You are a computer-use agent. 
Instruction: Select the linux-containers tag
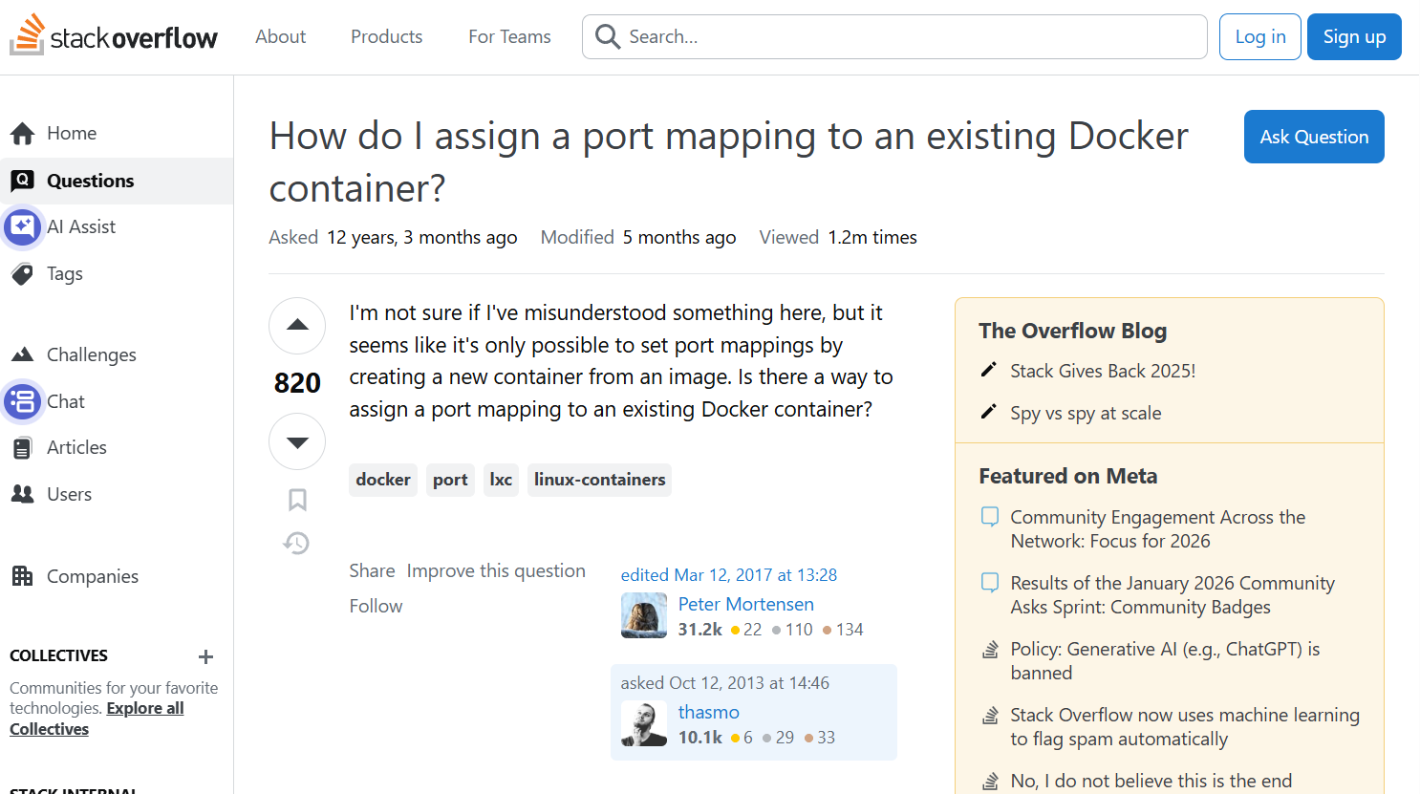click(x=599, y=480)
